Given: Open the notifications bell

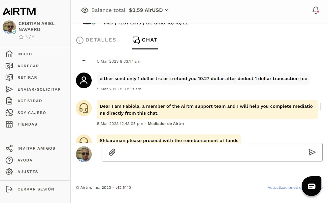Looking at the screenshot, I should click(x=315, y=10).
